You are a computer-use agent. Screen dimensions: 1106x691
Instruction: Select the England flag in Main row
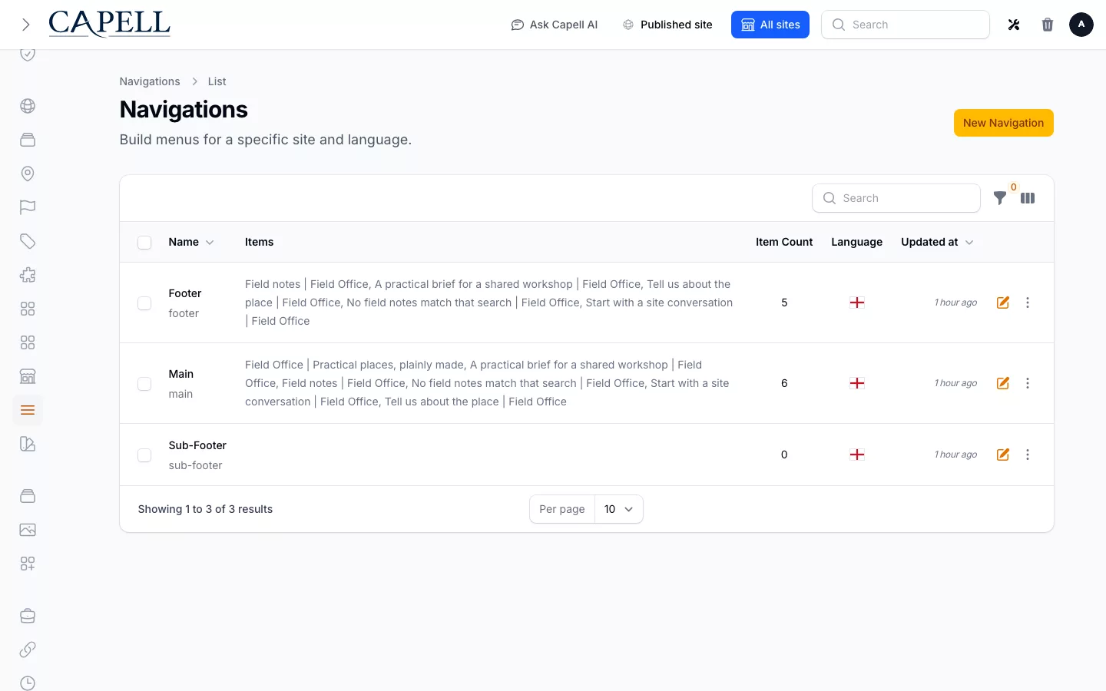857,383
